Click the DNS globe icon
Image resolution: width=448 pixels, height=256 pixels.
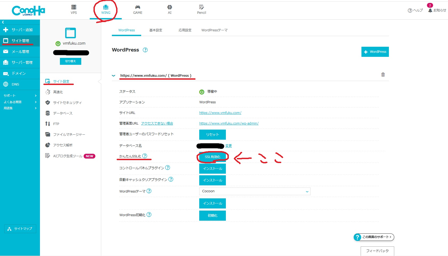6,84
